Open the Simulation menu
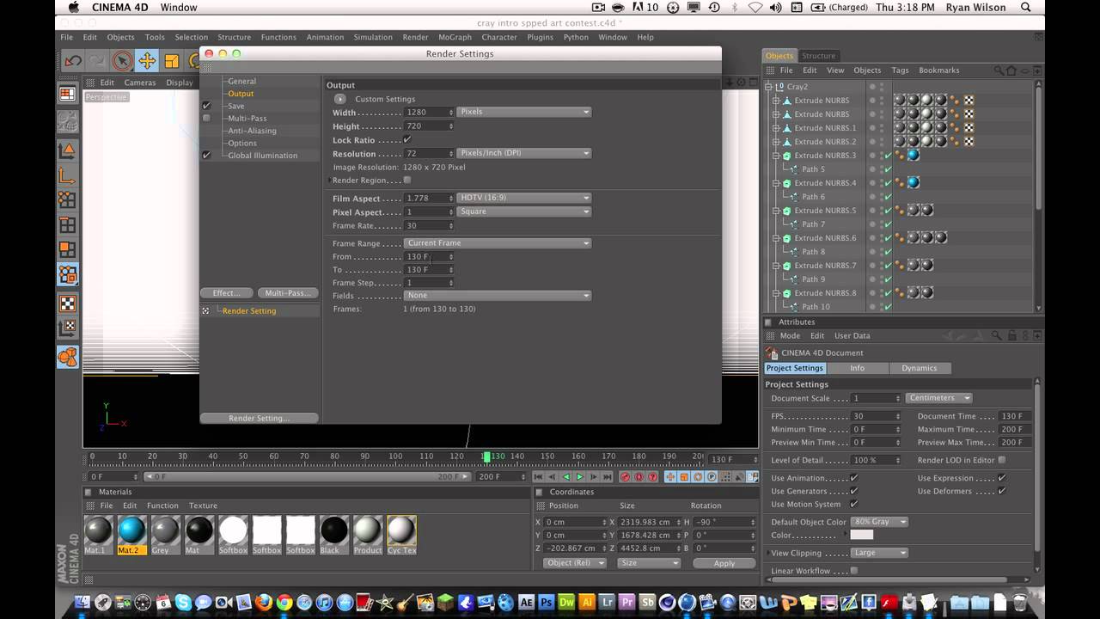 click(x=372, y=37)
